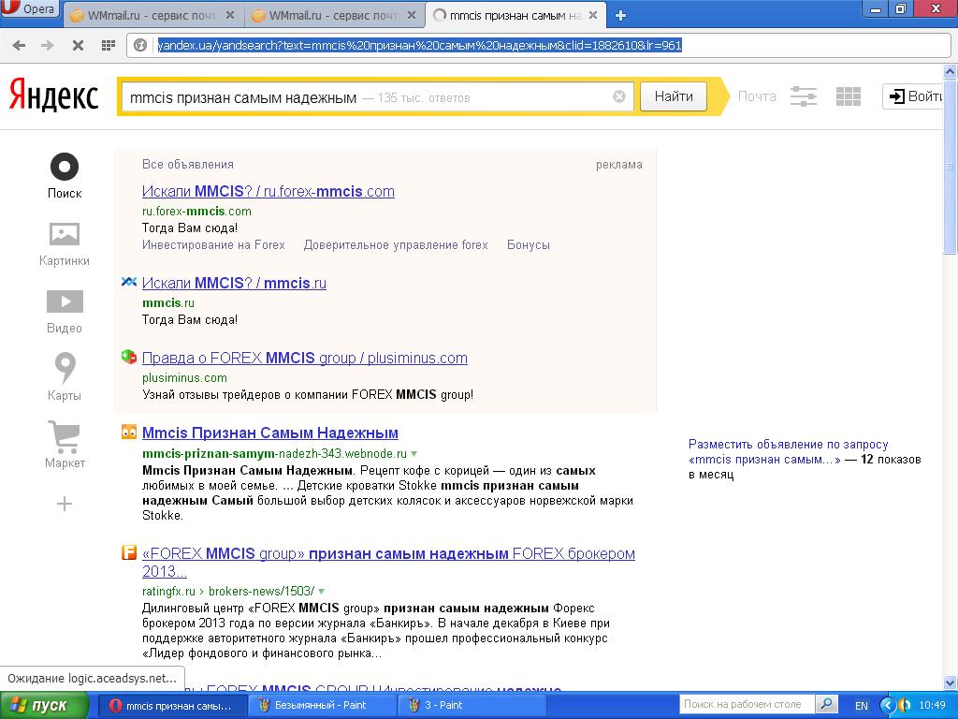Go back with the back arrow
Screen dimensions: 958x719
19,45
